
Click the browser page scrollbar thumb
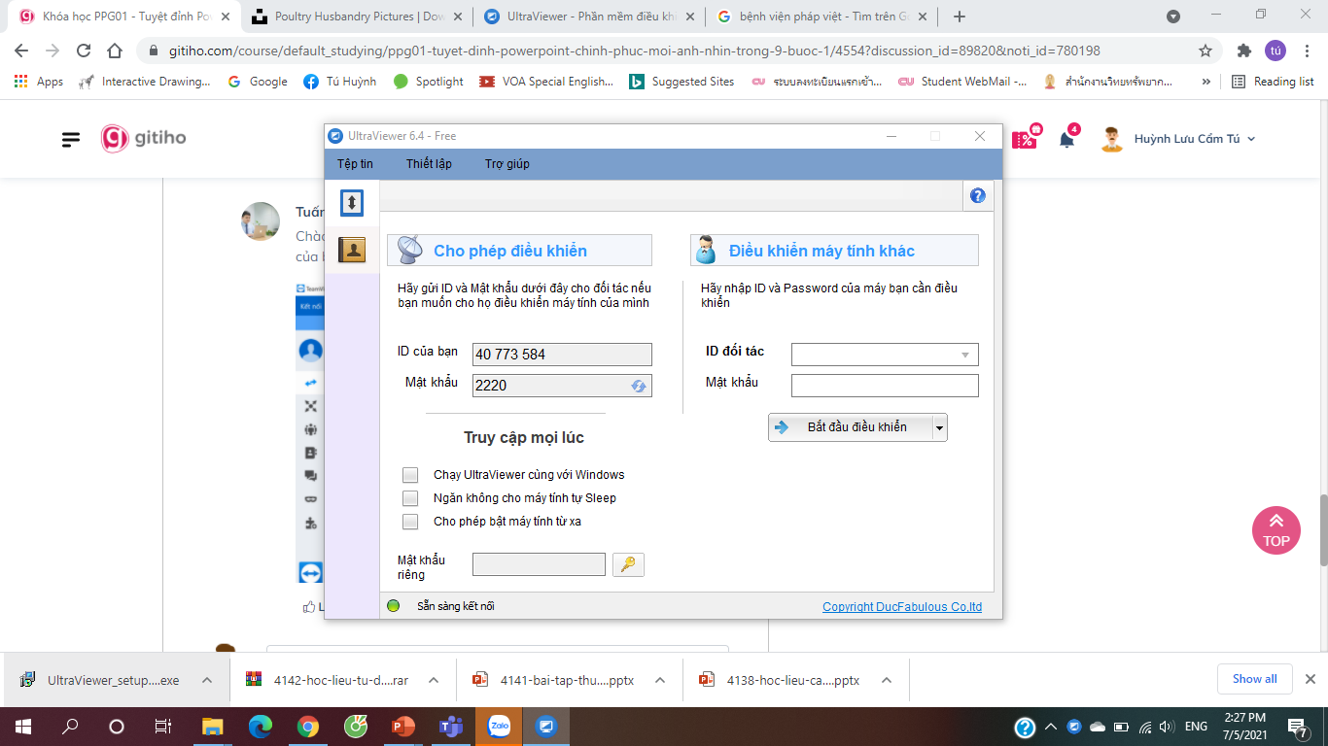[x=1322, y=530]
